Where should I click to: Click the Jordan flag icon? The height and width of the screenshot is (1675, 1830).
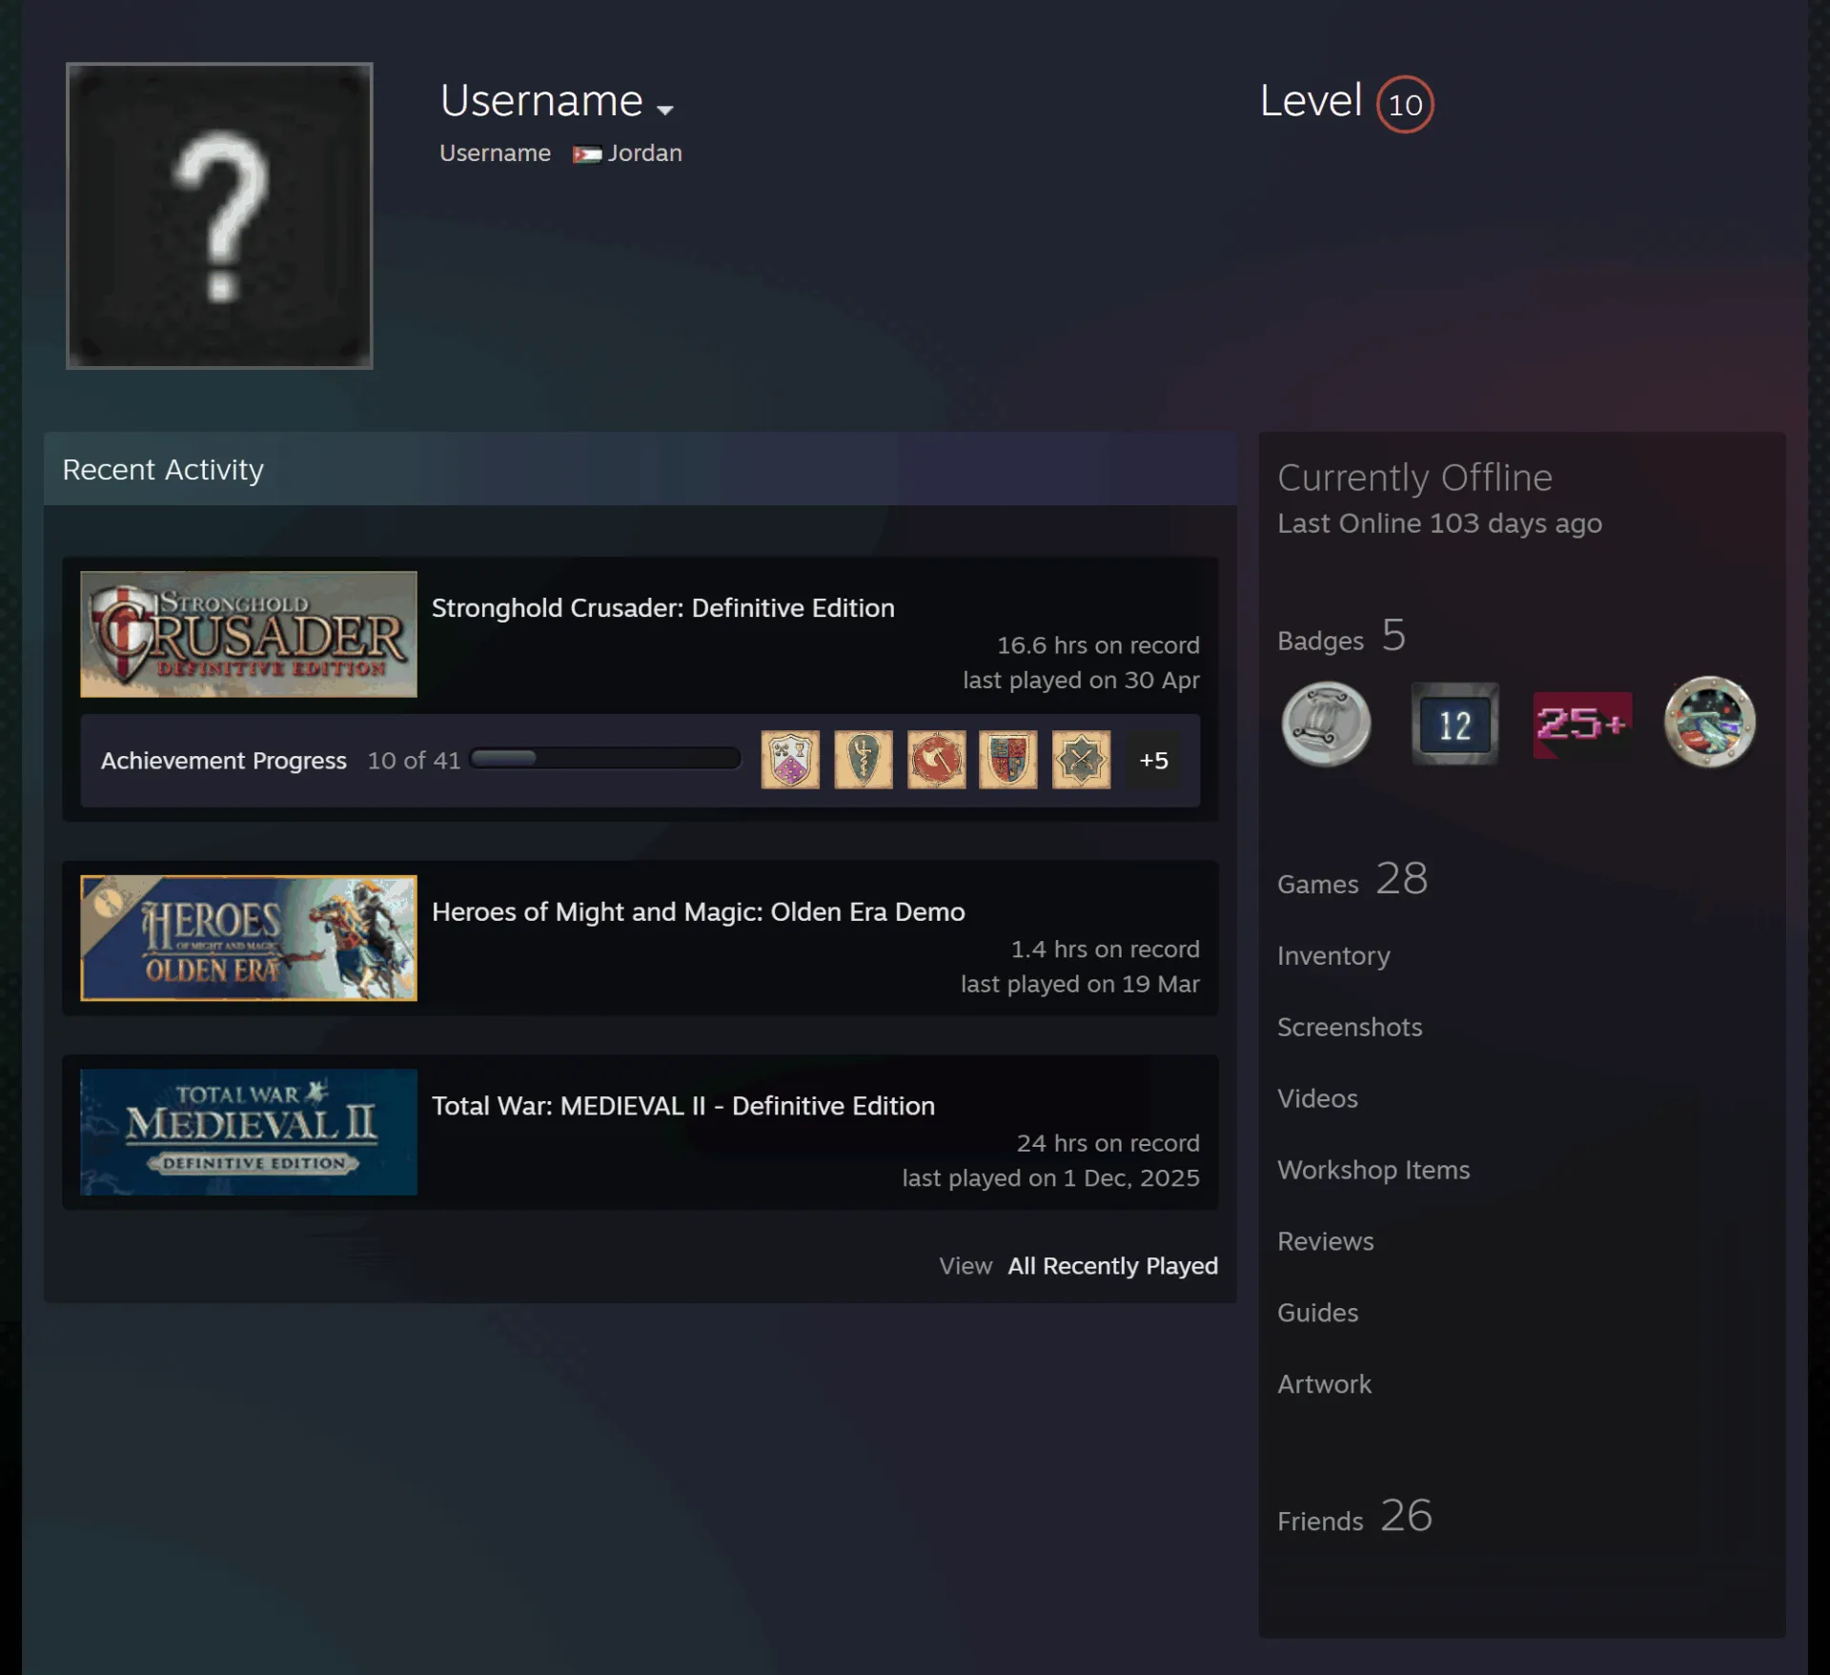click(586, 154)
